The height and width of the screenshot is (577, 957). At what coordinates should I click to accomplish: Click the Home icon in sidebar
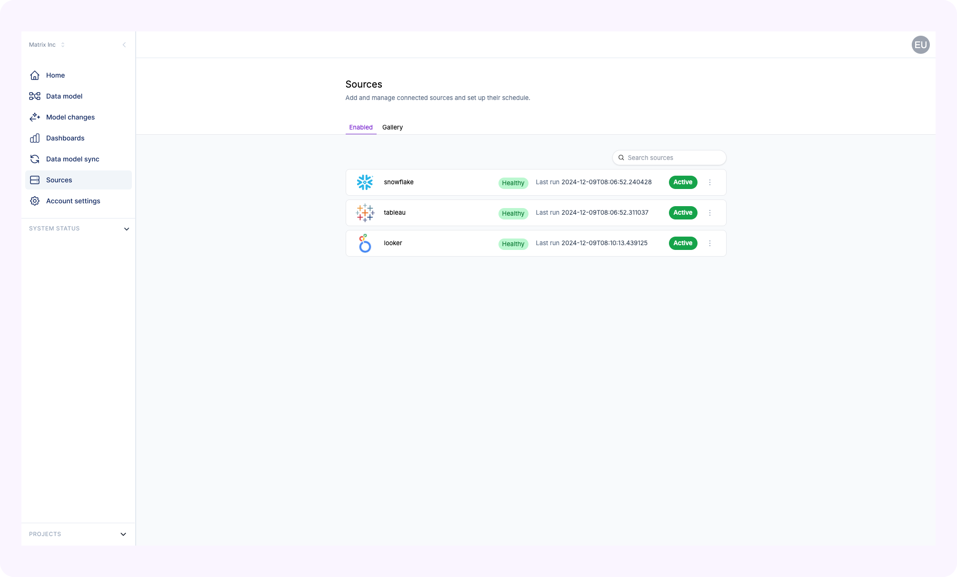coord(35,75)
